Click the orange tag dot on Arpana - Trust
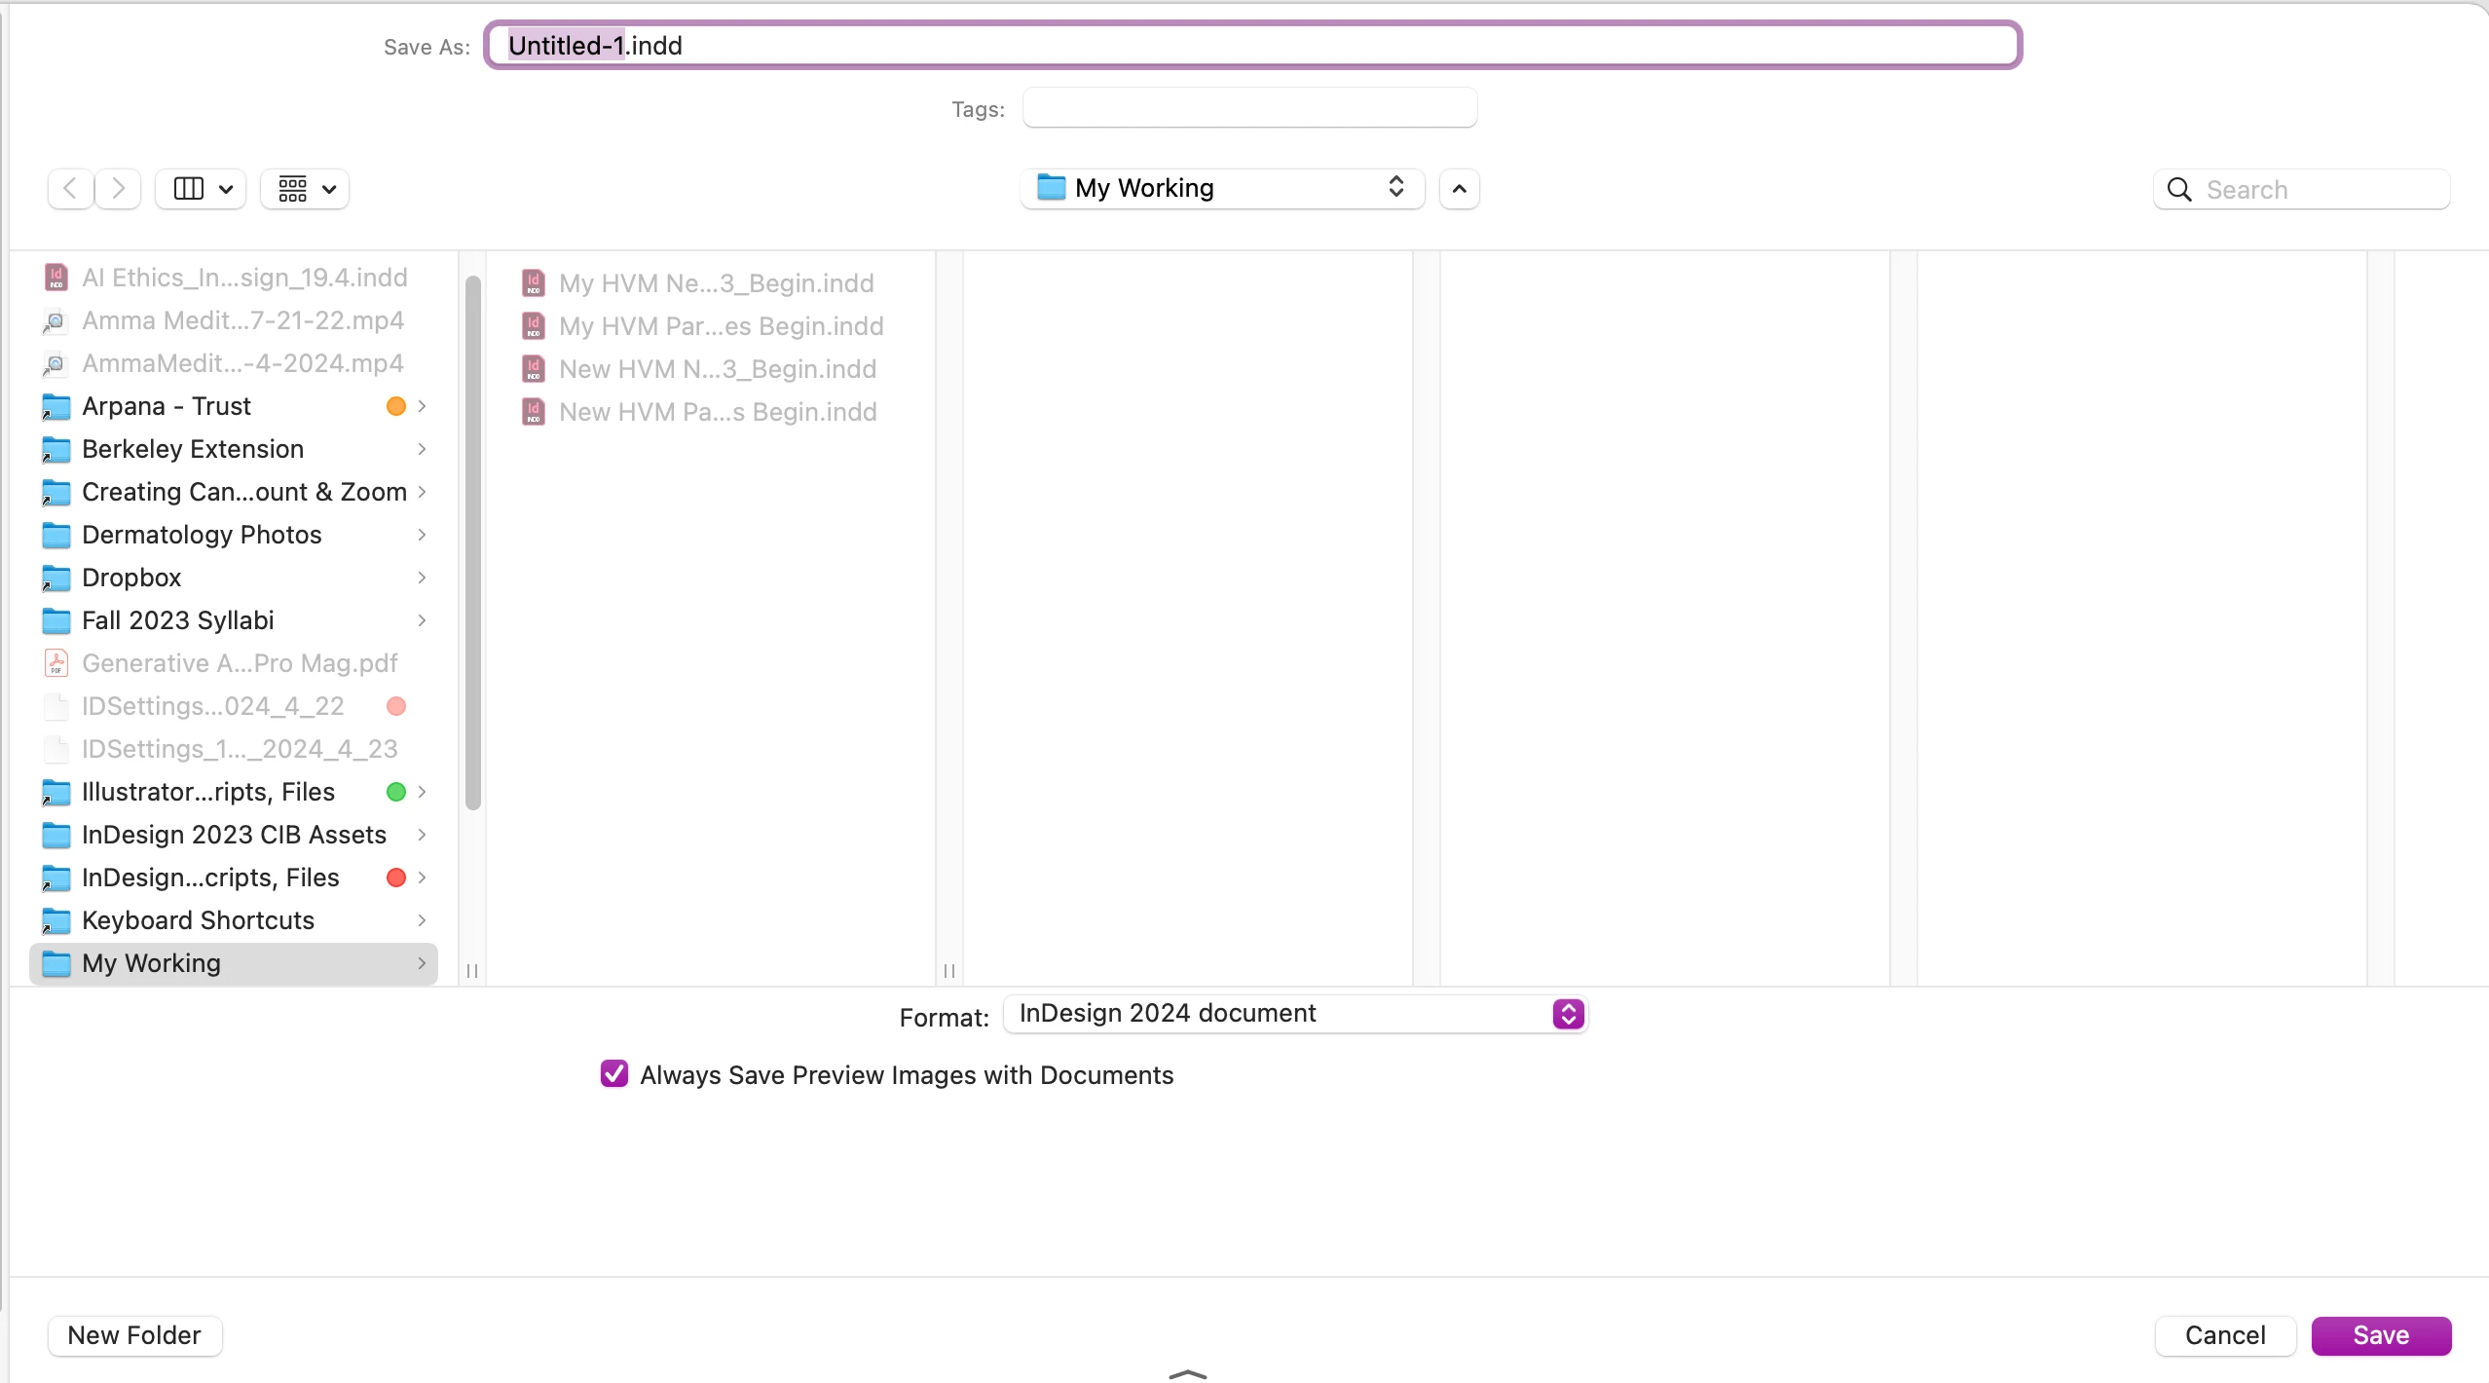The image size is (2489, 1383). click(x=395, y=406)
